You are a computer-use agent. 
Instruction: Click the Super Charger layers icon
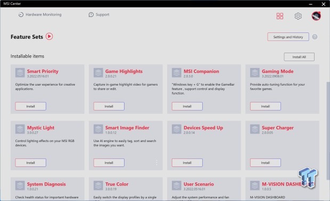254,129
